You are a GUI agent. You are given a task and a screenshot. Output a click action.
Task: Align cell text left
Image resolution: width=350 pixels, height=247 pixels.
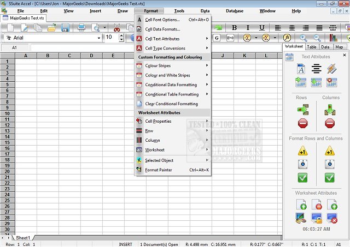[x=278, y=28]
